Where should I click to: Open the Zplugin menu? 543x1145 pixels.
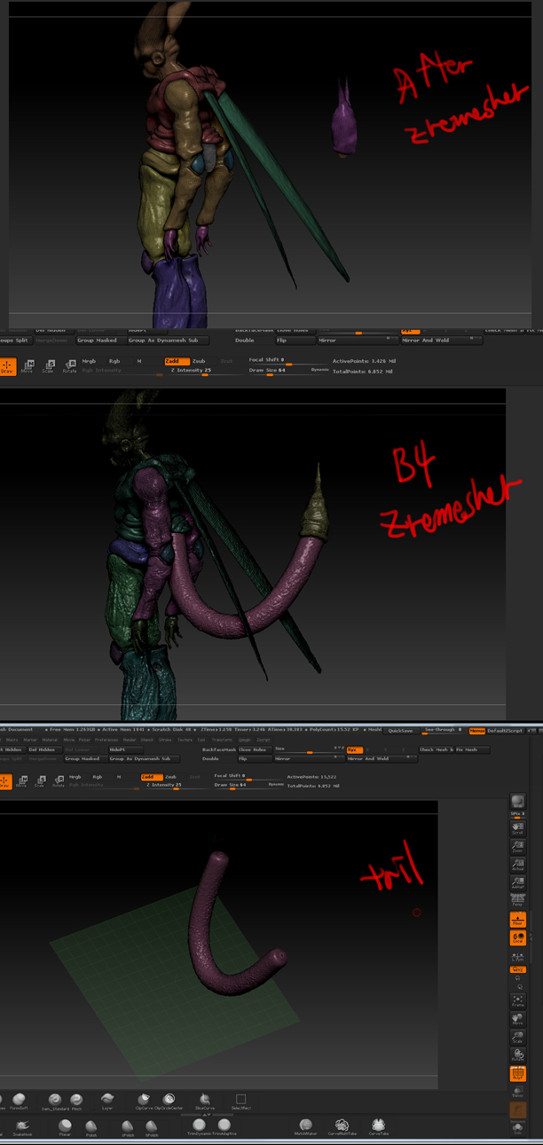244,739
